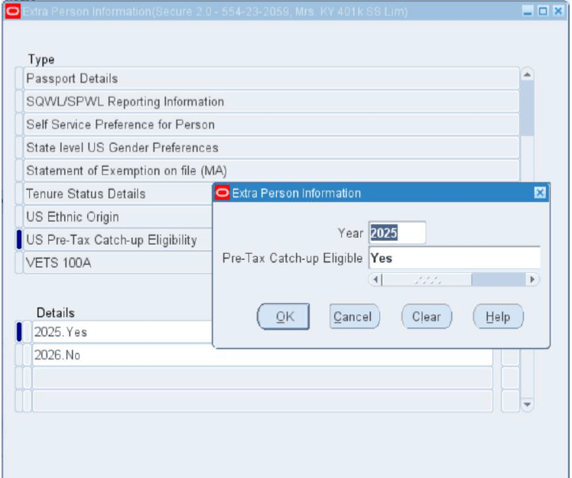Click the Oracle icon in main window title
This screenshot has height=478, width=572.
click(13, 11)
